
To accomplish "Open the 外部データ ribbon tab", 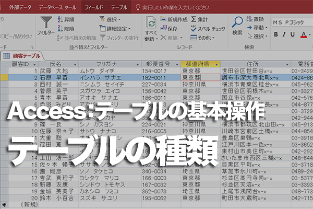I will (x=20, y=7).
